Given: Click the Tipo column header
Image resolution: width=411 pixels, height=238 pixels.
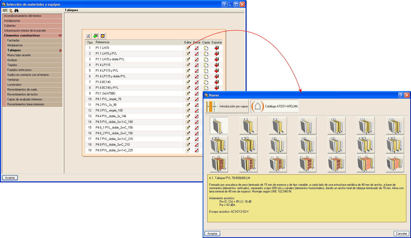Looking at the screenshot, I should tap(90, 42).
